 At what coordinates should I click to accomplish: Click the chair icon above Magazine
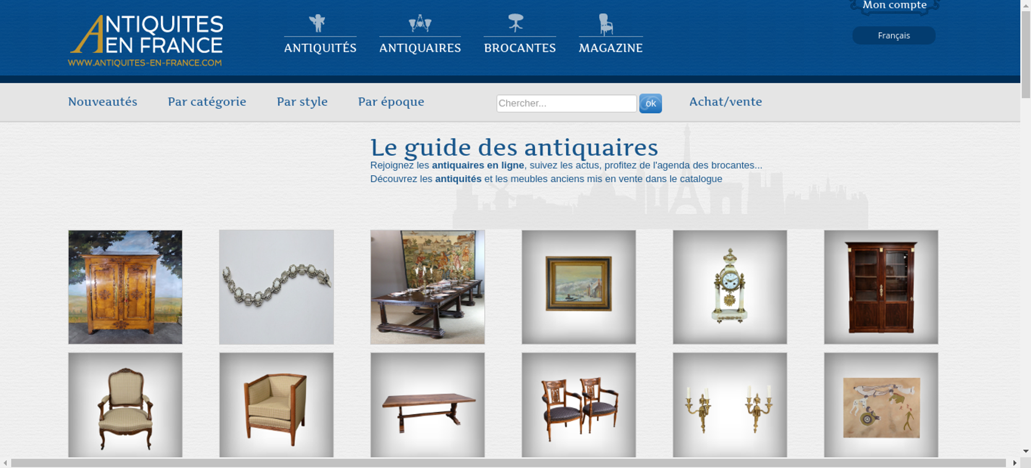tap(606, 24)
